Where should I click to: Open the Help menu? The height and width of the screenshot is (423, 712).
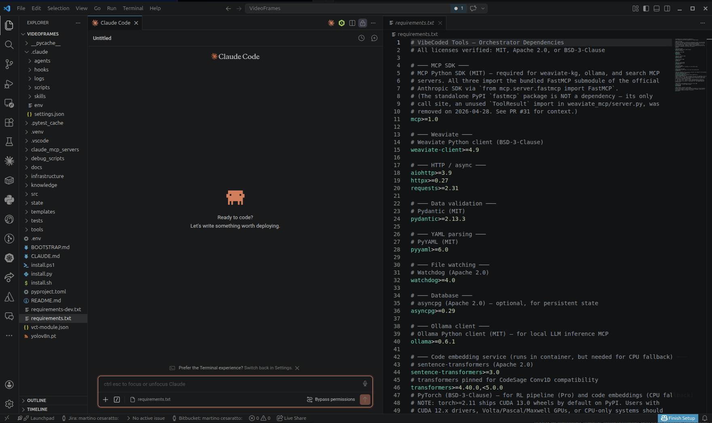pos(155,8)
